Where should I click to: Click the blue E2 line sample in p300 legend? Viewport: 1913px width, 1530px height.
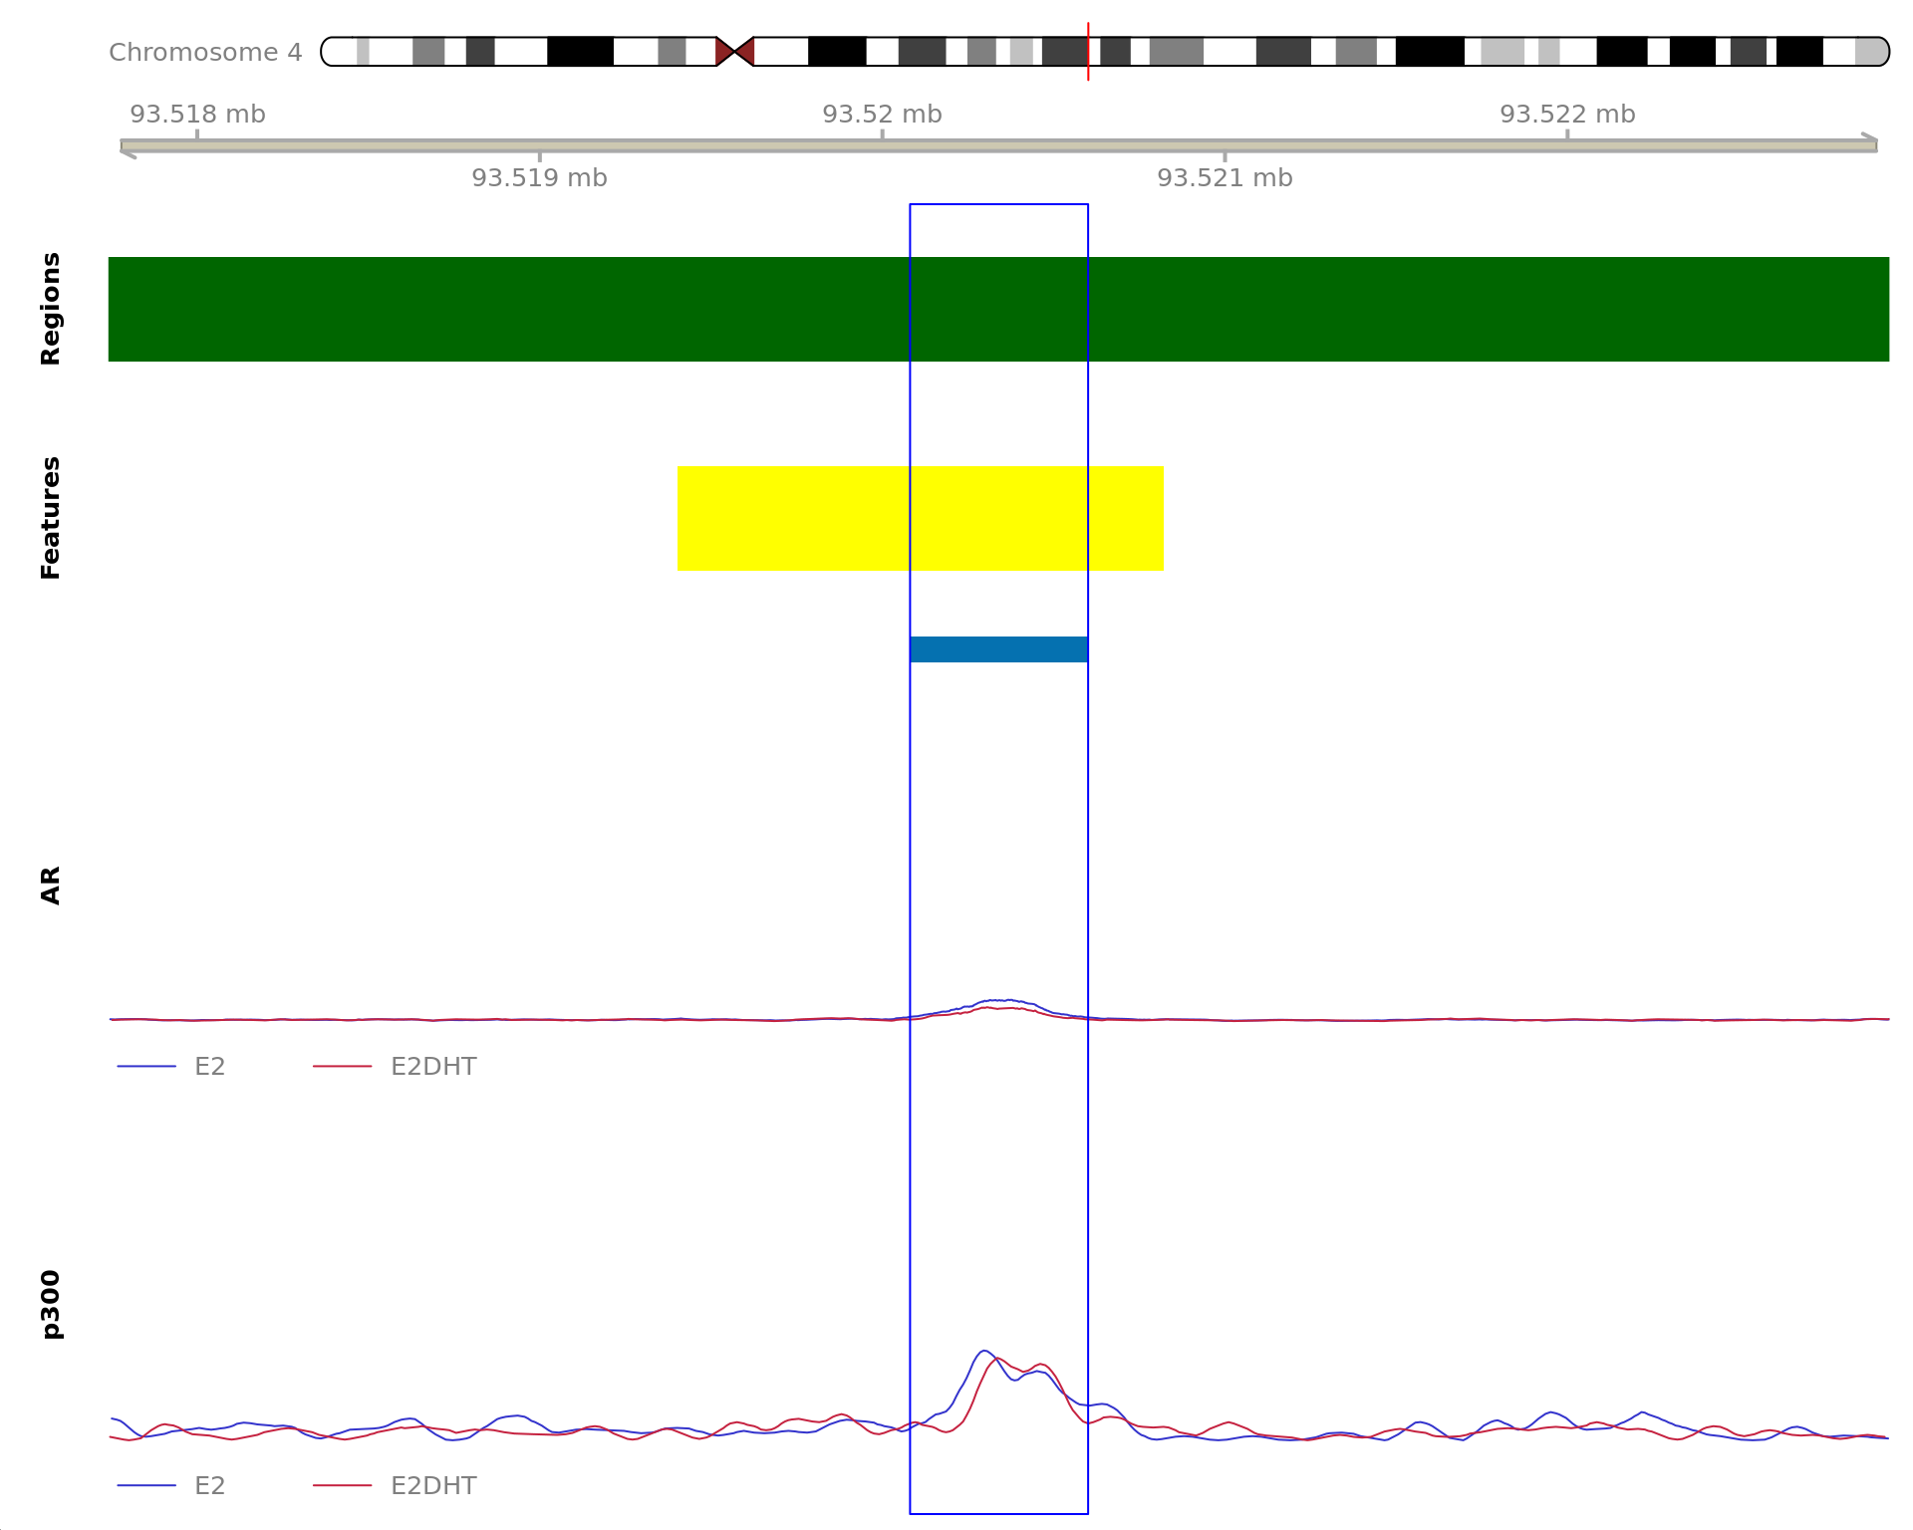(x=146, y=1486)
